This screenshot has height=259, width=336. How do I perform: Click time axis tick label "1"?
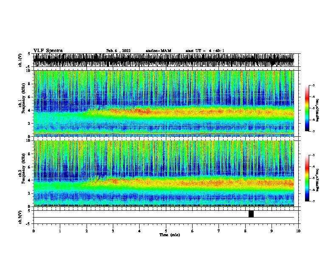click(x=60, y=231)
